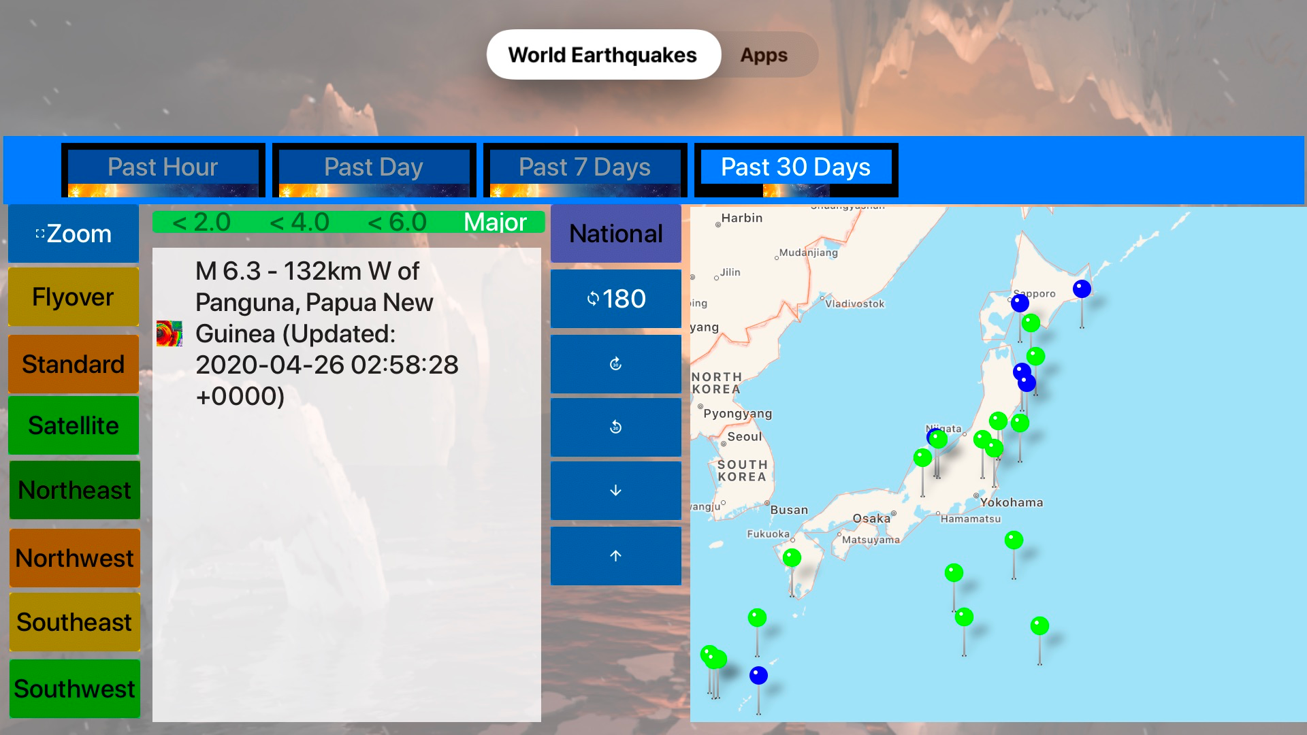Select the World Earthquakes tab
This screenshot has width=1307, height=735.
[603, 54]
